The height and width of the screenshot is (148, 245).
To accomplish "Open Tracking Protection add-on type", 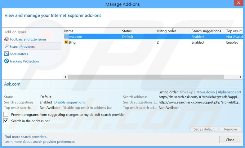I will (x=24, y=61).
